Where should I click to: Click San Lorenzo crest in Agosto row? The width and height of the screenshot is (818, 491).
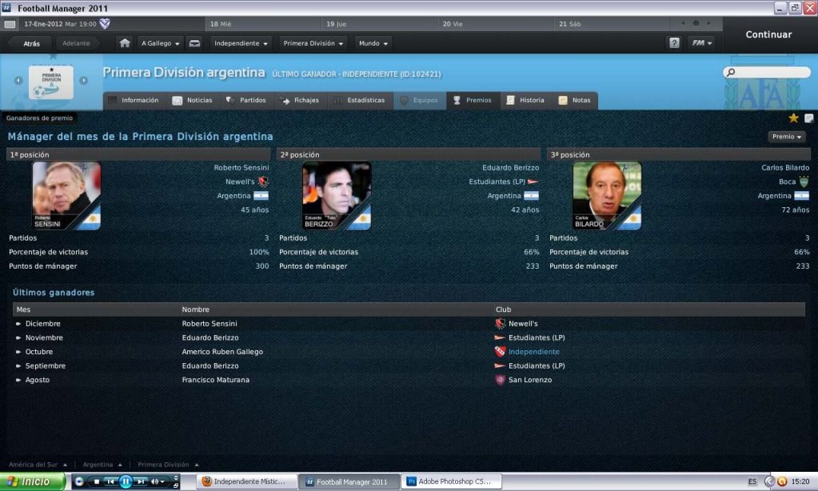coord(500,380)
